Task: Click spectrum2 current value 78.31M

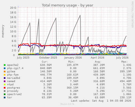Action: click(x=46, y=94)
